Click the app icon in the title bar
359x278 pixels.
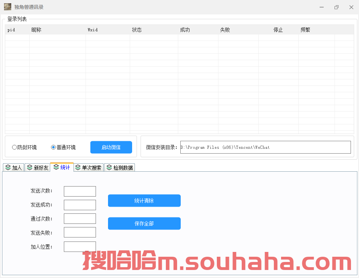pos(7,7)
